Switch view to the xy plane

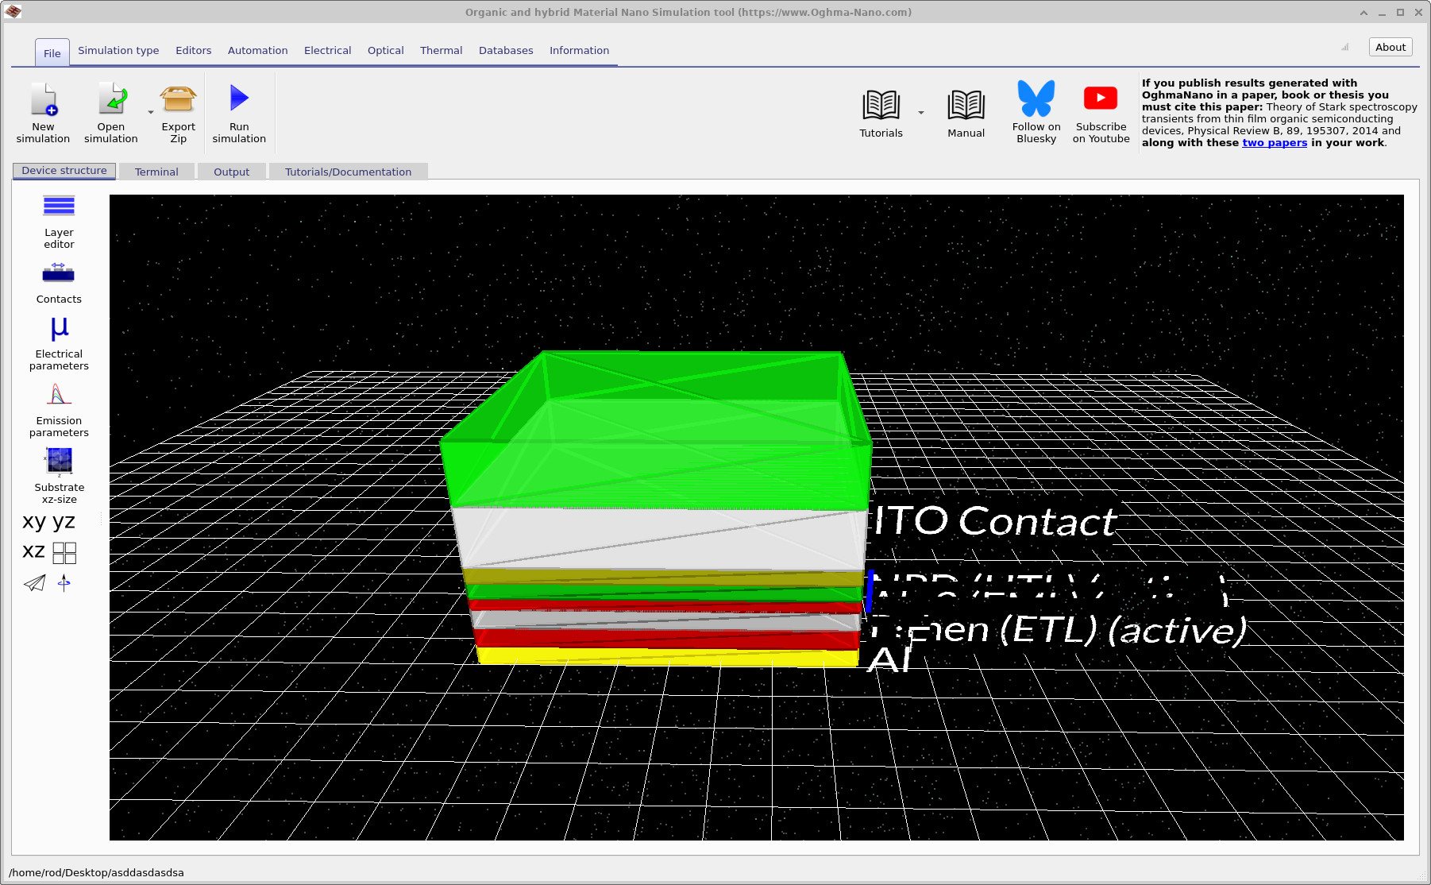(x=34, y=522)
